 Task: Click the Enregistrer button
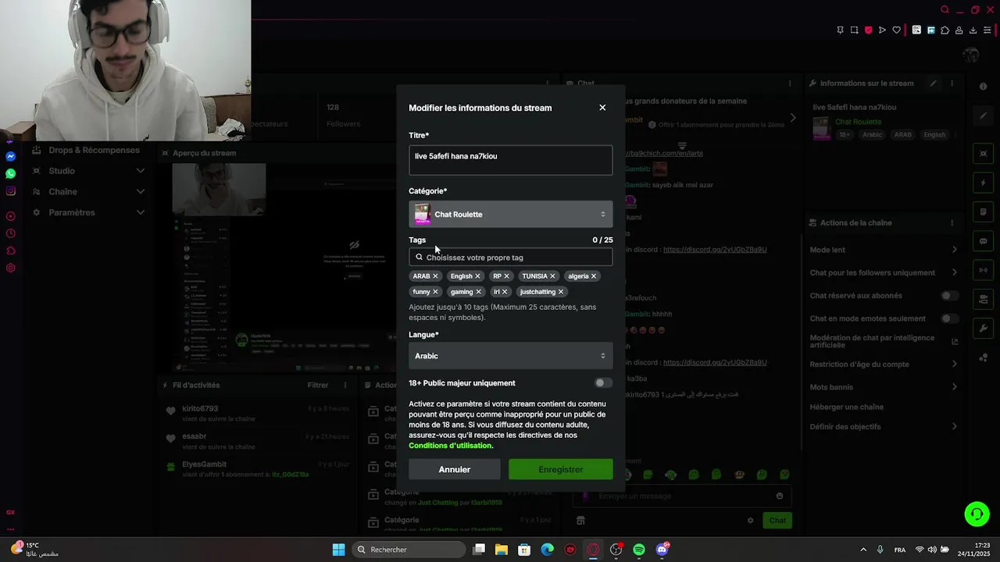coord(560,469)
